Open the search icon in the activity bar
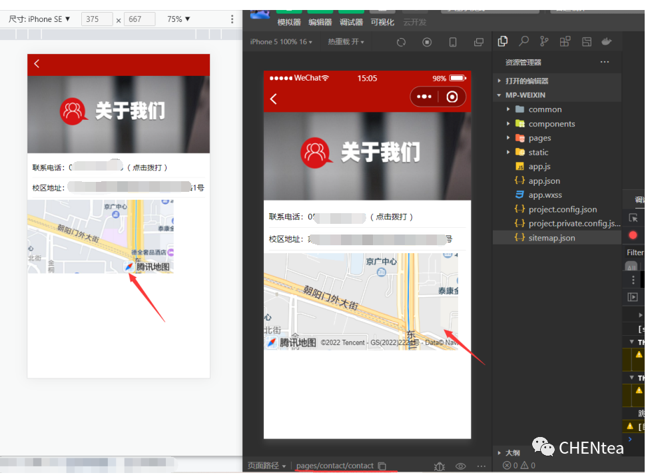This screenshot has width=646, height=475. tap(523, 41)
